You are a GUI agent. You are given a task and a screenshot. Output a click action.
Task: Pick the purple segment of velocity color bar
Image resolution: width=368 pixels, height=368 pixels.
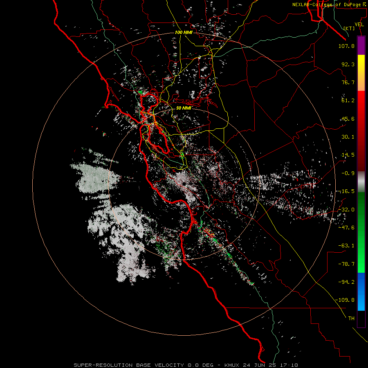click(361, 45)
